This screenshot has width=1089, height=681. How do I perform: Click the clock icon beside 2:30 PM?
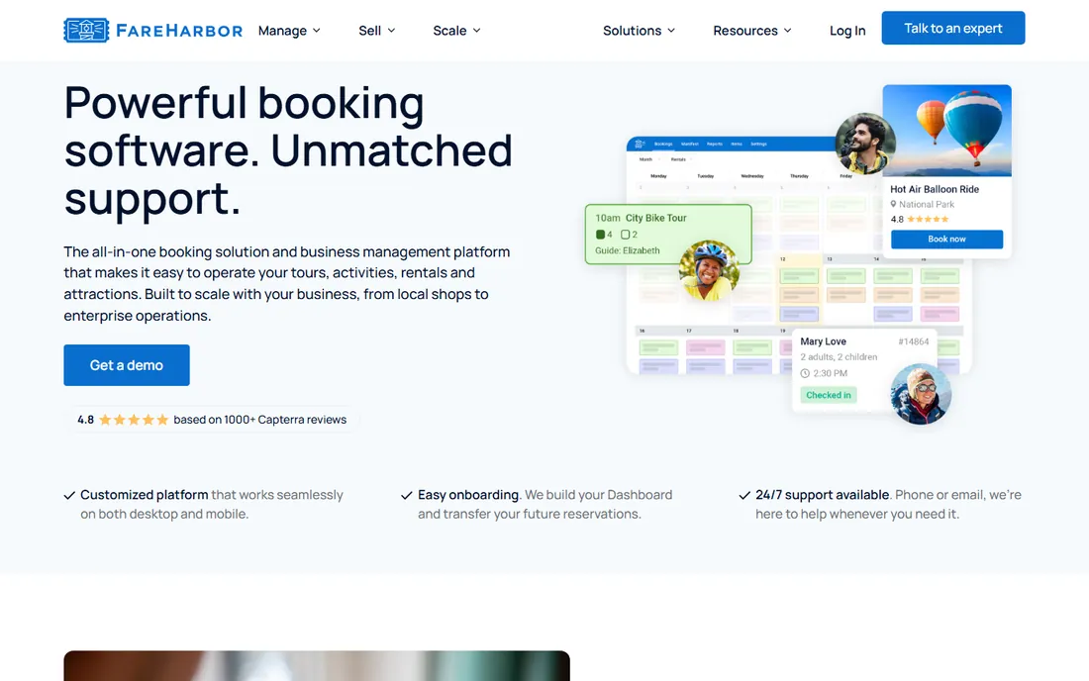(805, 373)
